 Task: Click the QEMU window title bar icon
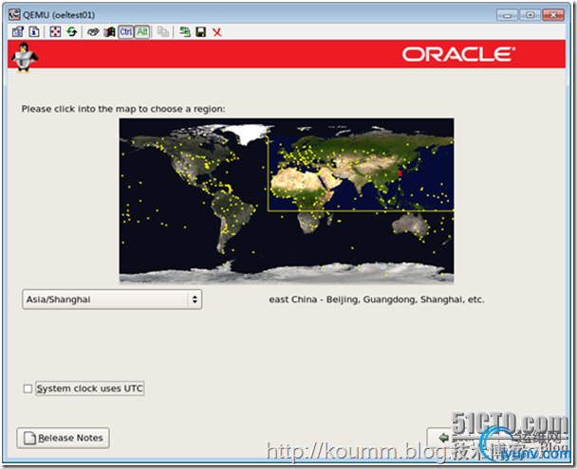[x=15, y=15]
